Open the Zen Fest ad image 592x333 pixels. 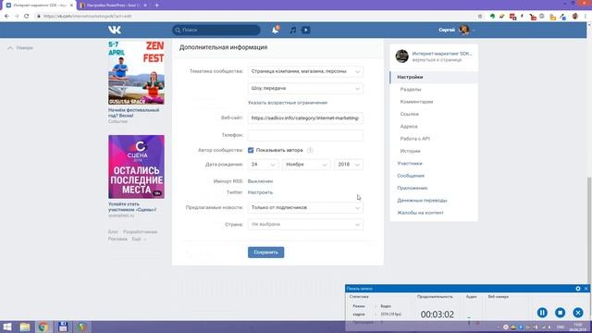pyautogui.click(x=136, y=72)
